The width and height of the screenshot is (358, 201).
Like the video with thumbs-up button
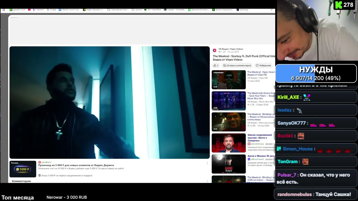216,66
